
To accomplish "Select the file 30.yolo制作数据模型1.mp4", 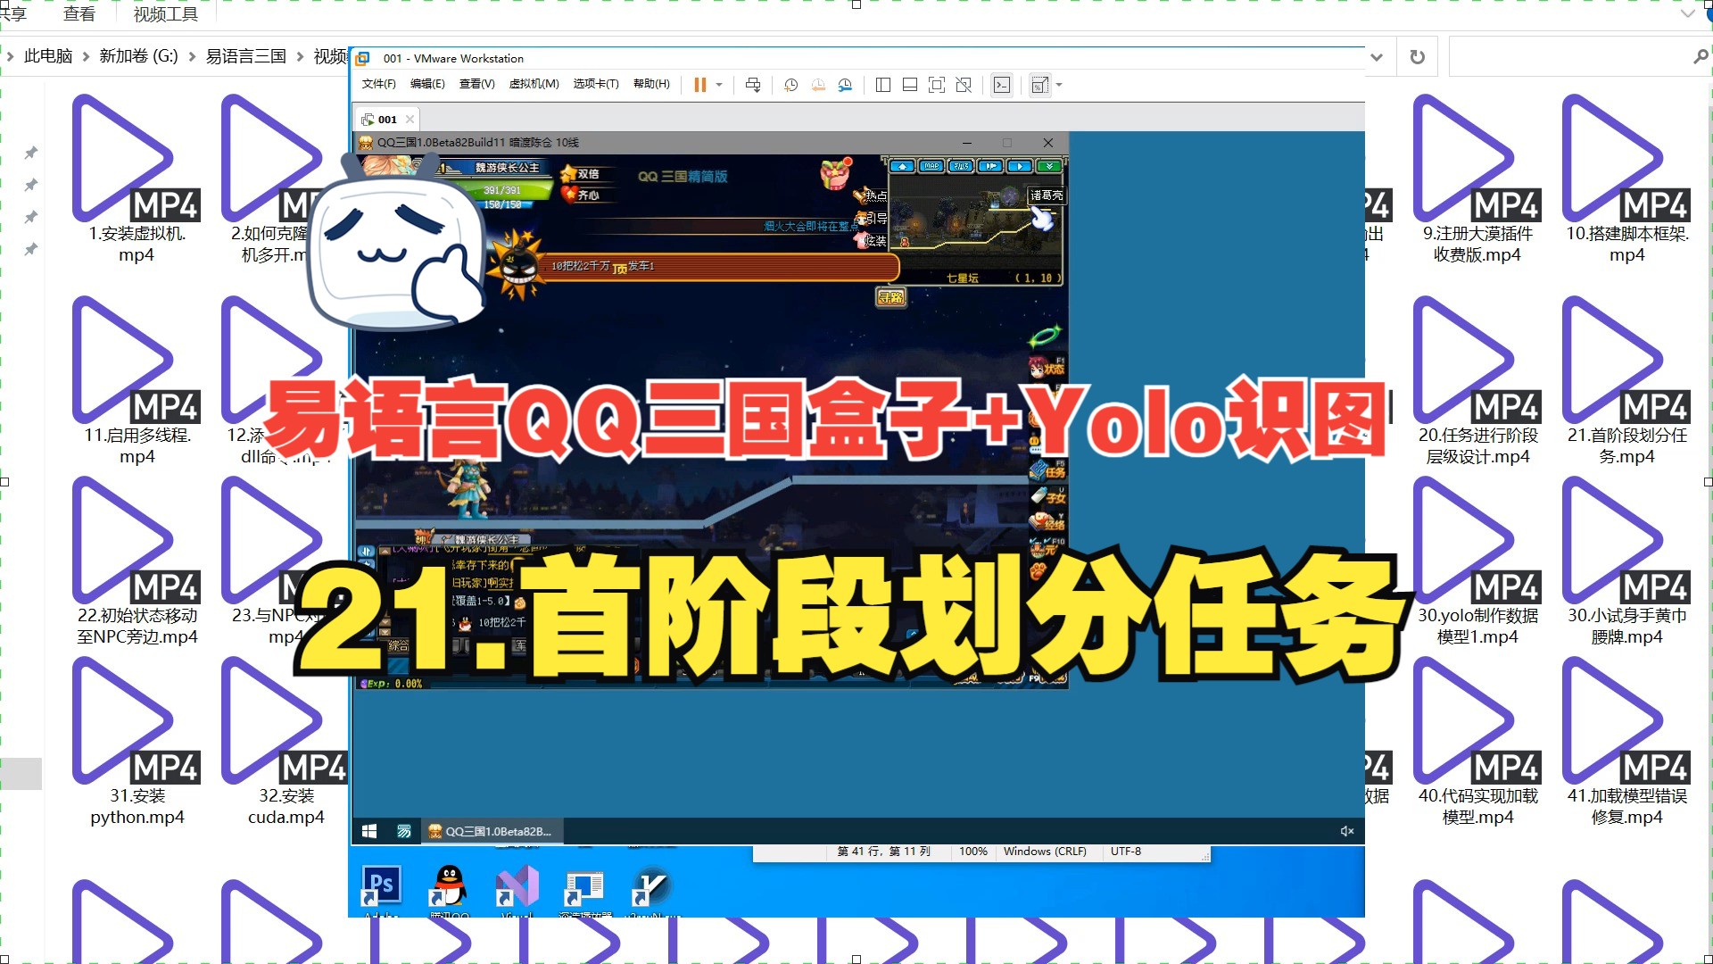I will point(1477,561).
